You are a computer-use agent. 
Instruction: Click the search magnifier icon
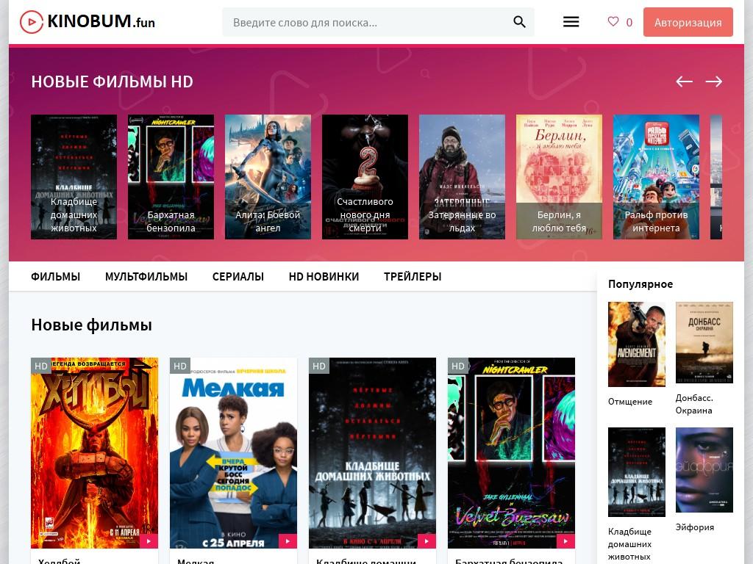click(x=519, y=21)
